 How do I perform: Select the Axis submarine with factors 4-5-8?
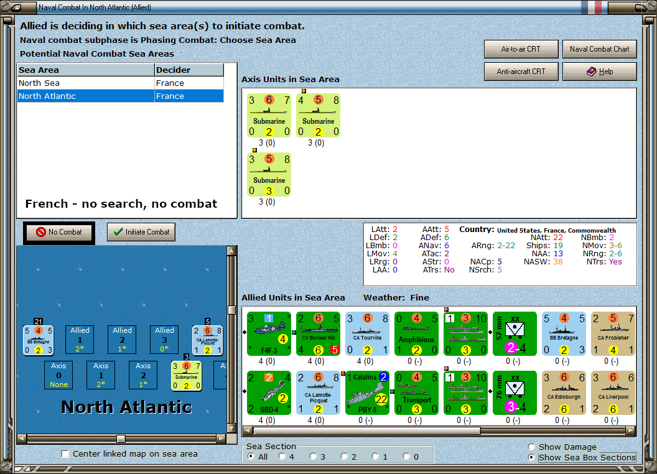click(x=318, y=115)
